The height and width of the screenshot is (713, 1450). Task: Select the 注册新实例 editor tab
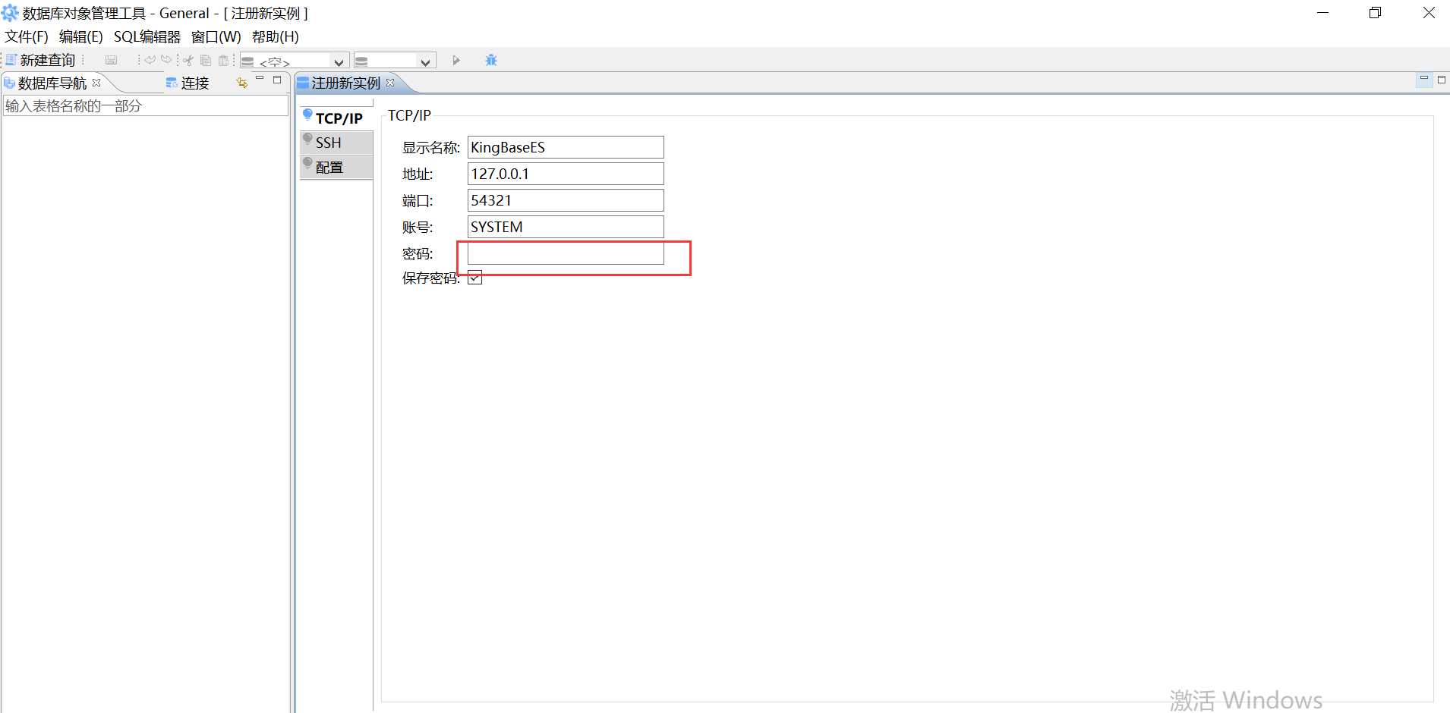point(345,83)
